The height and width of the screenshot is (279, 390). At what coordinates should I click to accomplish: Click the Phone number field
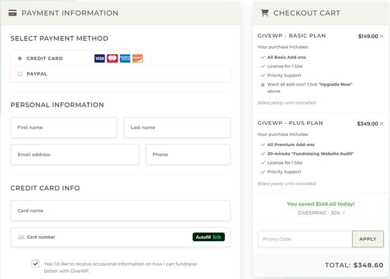pyautogui.click(x=188, y=155)
